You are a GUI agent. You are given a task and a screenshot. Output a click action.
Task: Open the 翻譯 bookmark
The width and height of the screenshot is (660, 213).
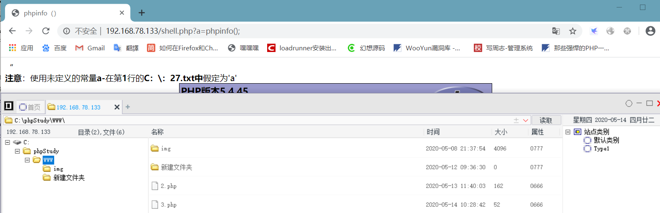(x=126, y=48)
